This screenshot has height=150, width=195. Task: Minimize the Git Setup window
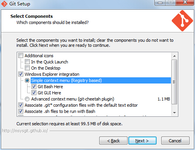click(x=160, y=3)
